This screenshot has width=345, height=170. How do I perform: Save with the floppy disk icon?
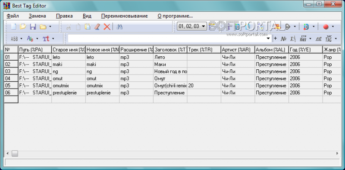pyautogui.click(x=33, y=27)
